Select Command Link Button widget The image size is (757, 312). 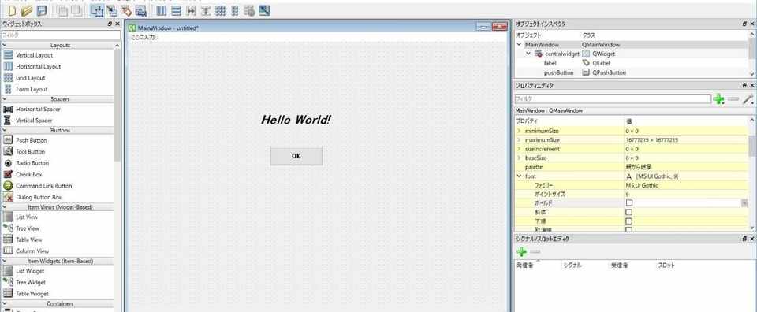[43, 186]
